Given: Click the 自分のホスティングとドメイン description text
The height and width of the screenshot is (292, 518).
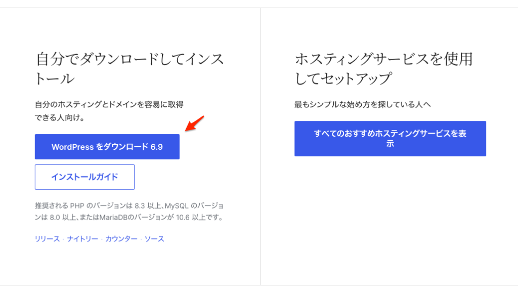Looking at the screenshot, I should 109,111.
